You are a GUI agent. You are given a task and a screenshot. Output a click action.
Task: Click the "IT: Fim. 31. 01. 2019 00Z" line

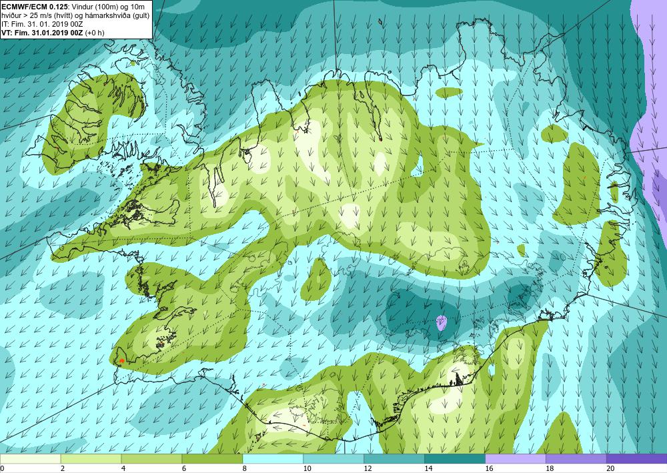pos(42,24)
